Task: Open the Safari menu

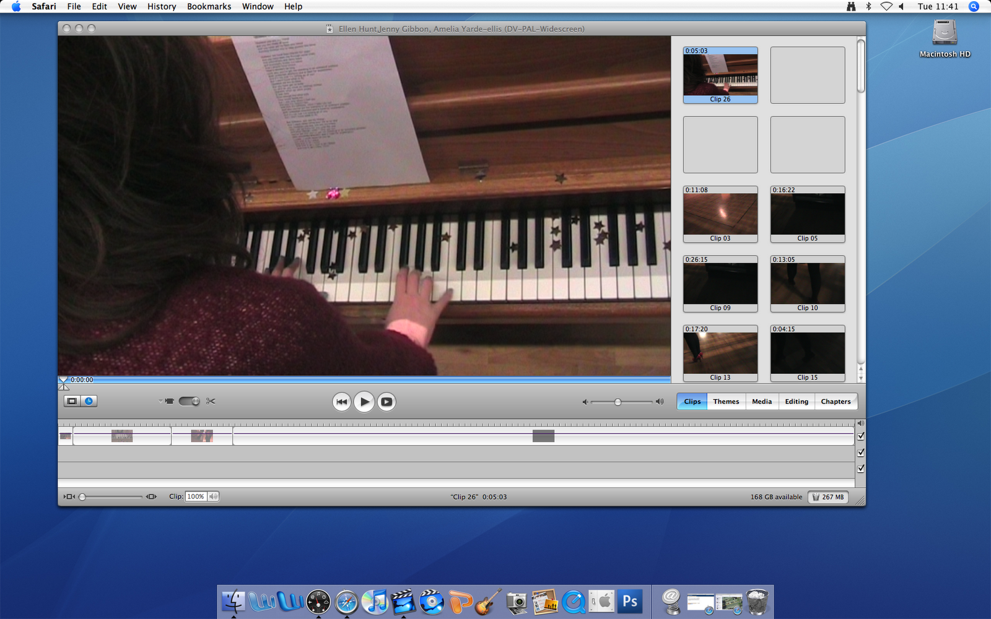Action: click(x=44, y=6)
